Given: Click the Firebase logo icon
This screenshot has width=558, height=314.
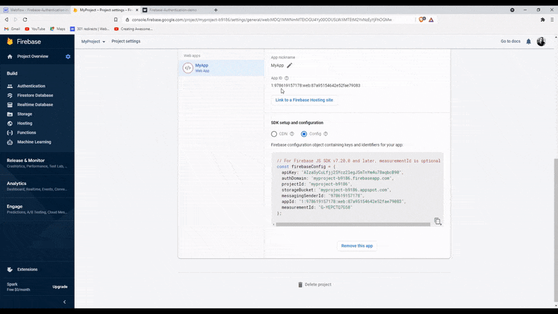Looking at the screenshot, I should [10, 42].
